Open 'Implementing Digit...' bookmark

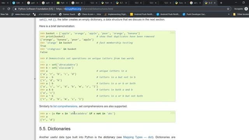click(x=116, y=14)
